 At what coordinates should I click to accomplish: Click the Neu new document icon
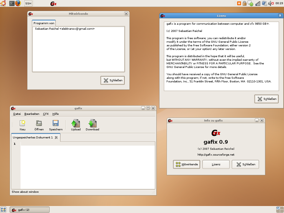22,123
